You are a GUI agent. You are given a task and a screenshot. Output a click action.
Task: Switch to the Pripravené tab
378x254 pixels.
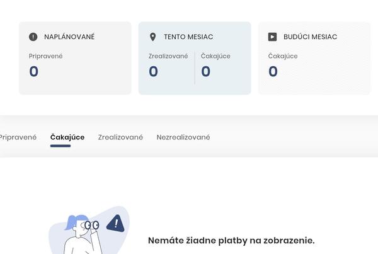point(18,137)
